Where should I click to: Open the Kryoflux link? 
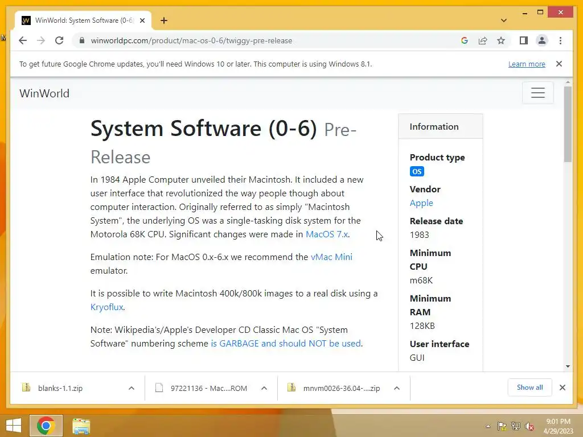(106, 307)
